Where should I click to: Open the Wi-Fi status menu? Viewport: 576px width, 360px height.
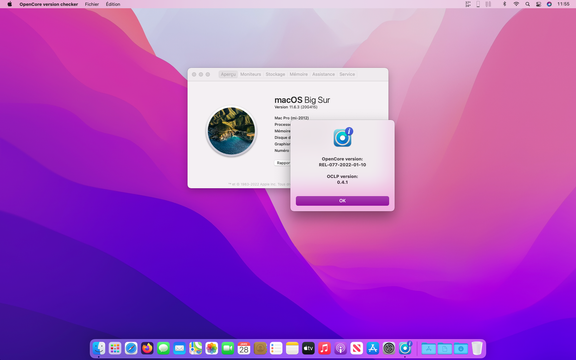(x=516, y=4)
